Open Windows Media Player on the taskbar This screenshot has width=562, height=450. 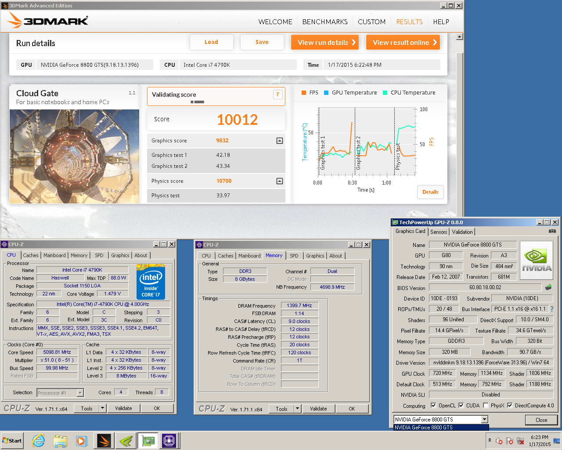click(x=81, y=441)
